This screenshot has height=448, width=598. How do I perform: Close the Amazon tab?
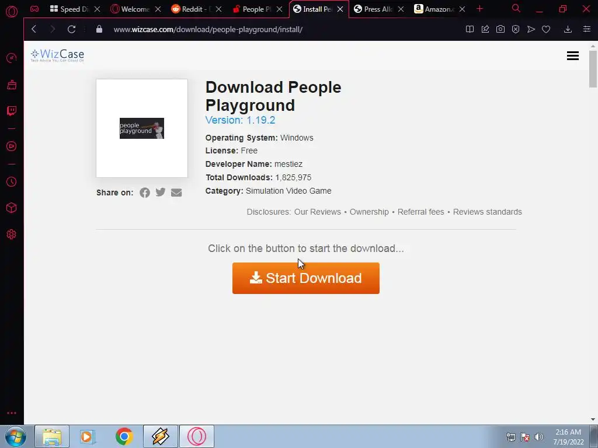pyautogui.click(x=462, y=9)
